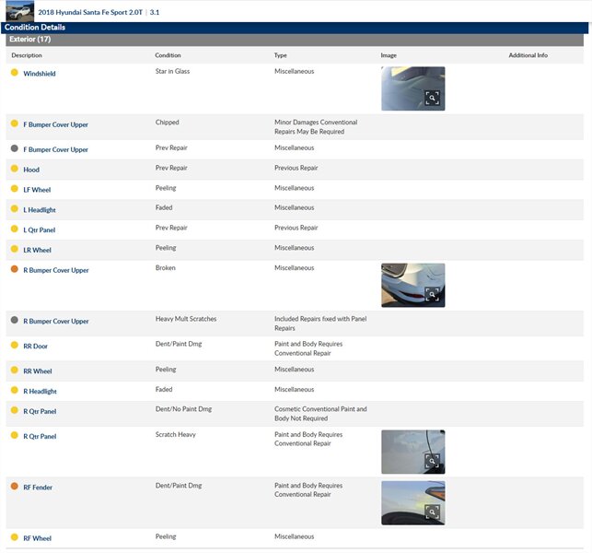Click the RR Door description link

[36, 347]
